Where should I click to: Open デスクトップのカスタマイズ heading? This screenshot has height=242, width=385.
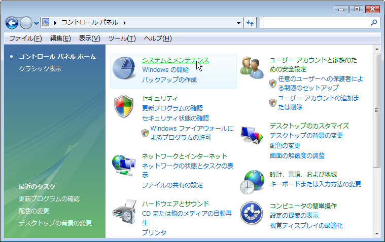click(309, 126)
